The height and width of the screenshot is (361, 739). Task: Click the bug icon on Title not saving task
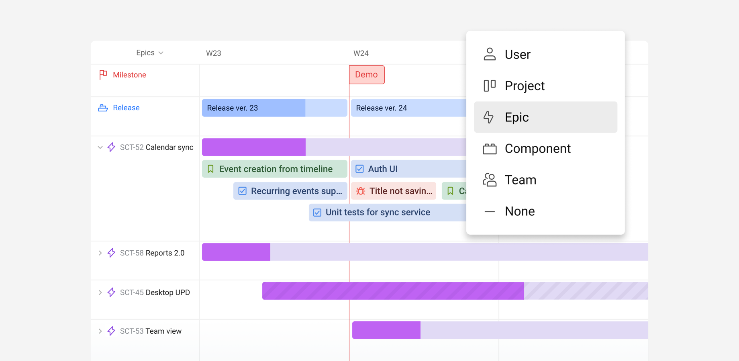click(x=361, y=191)
